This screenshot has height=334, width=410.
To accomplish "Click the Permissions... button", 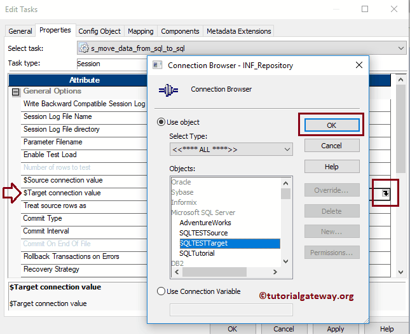I will pos(332,253).
